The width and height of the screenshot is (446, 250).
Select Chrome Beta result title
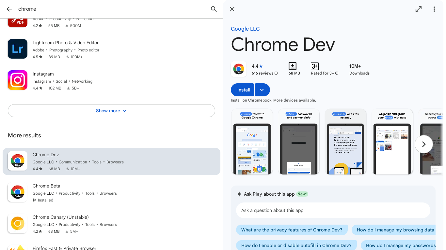[46, 186]
